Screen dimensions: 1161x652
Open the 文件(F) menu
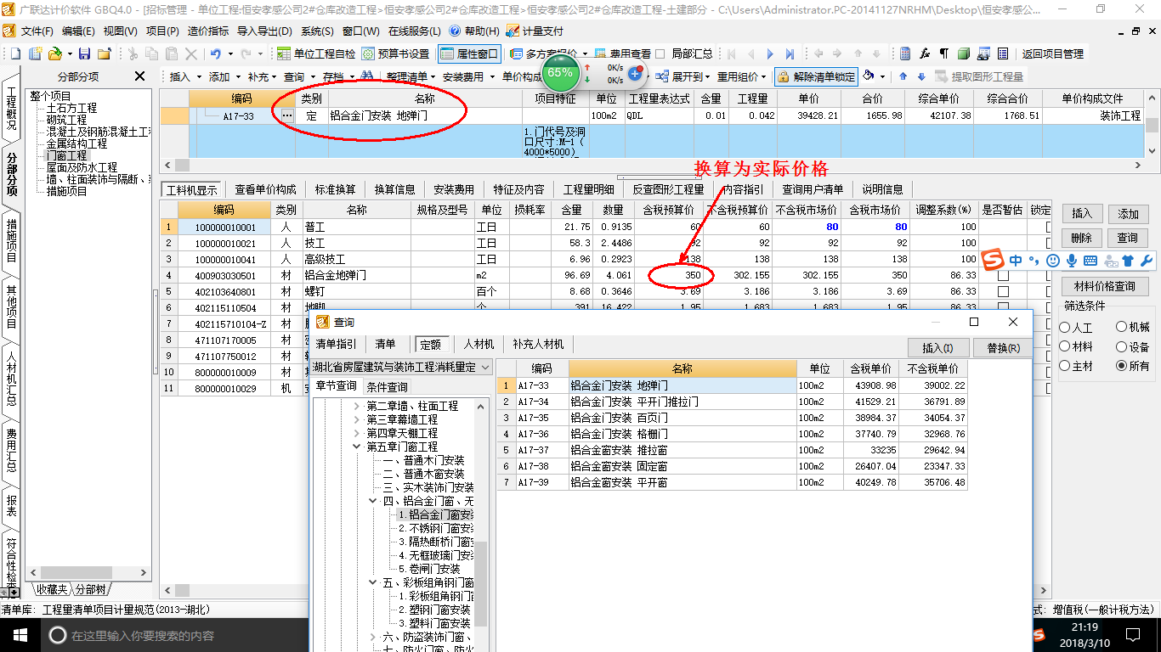tap(37, 31)
